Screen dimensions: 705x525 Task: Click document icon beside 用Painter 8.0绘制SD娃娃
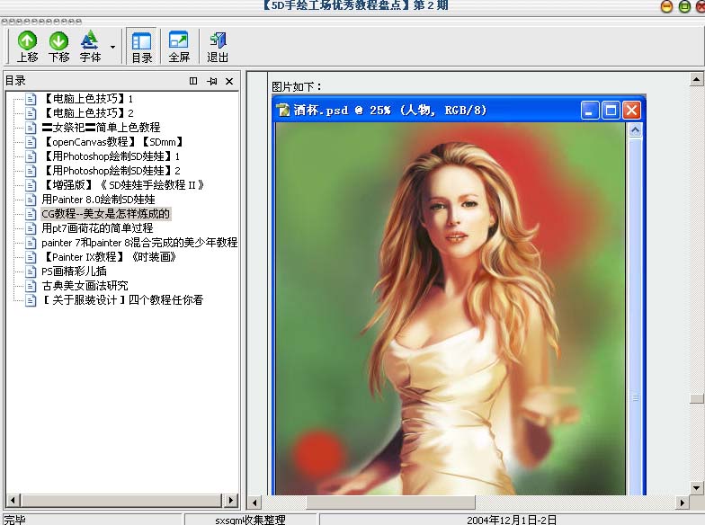31,200
